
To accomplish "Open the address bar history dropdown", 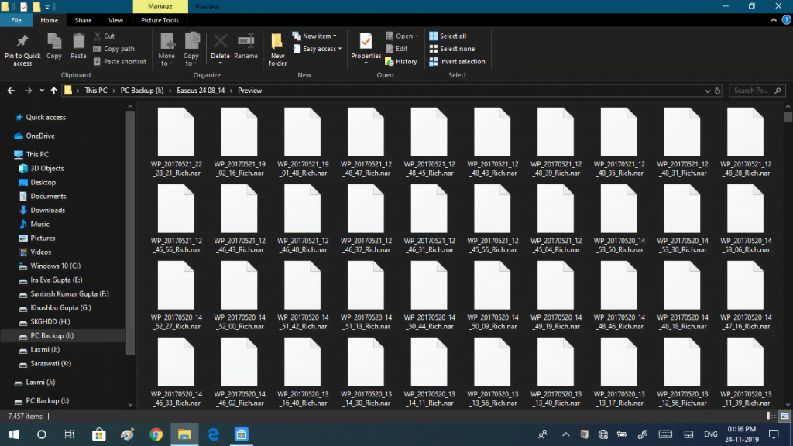I will 707,91.
